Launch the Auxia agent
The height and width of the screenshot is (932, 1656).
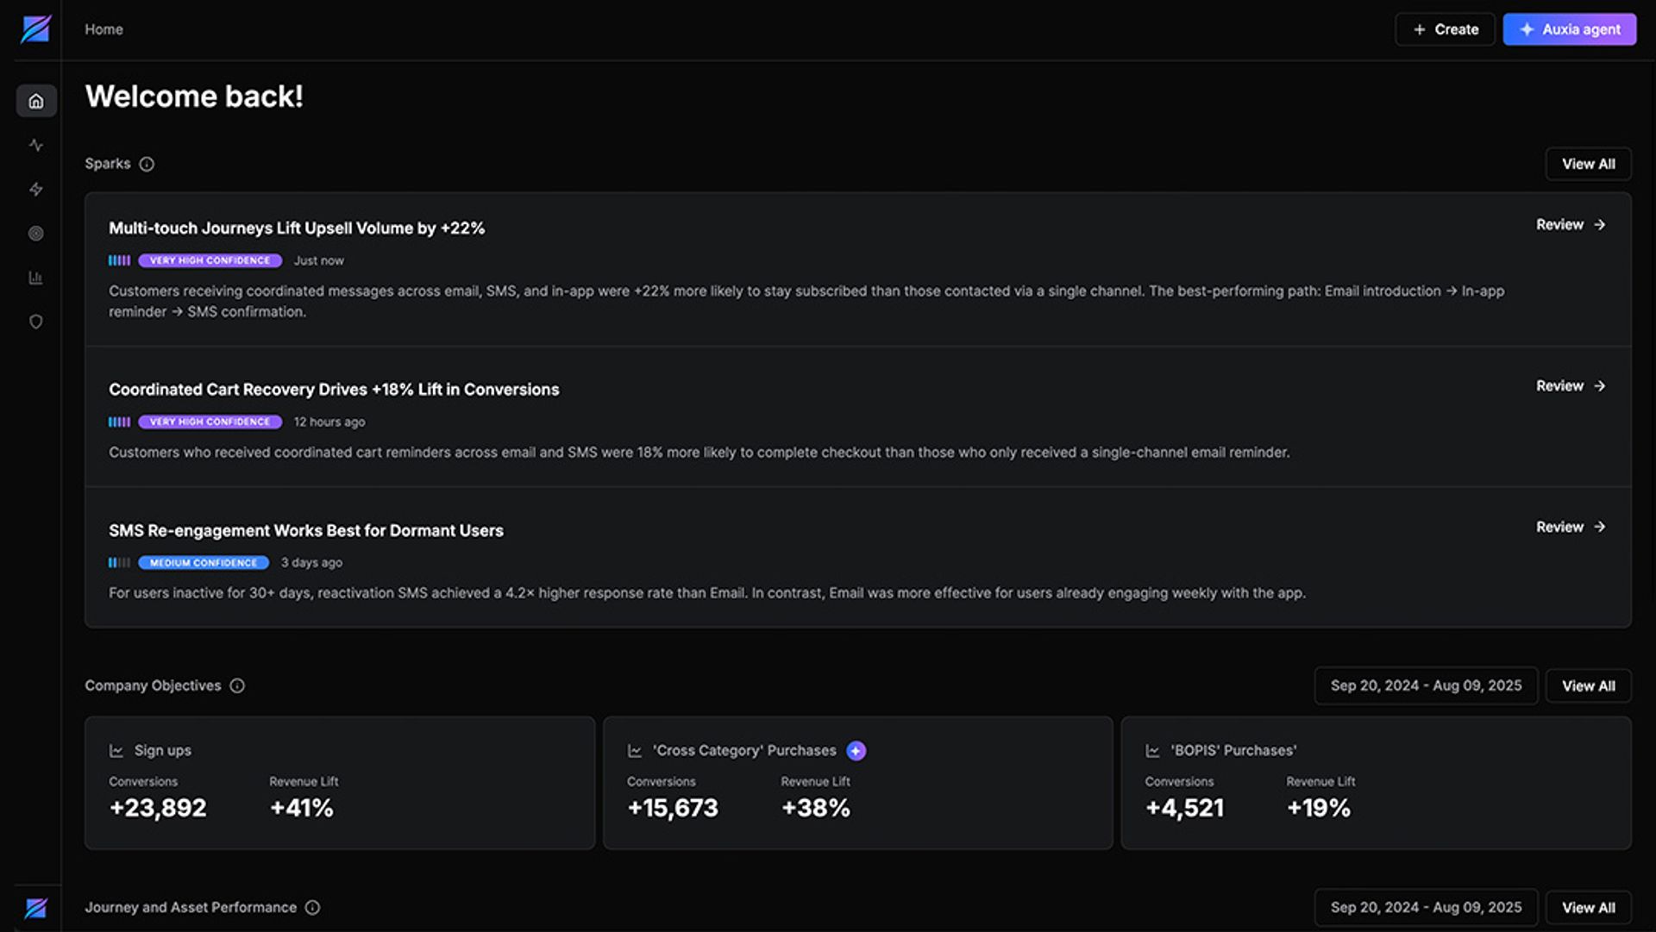pyautogui.click(x=1569, y=29)
